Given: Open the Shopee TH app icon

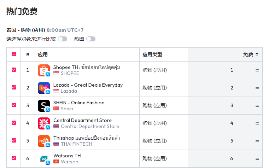Looking at the screenshot, I should (x=44, y=70).
